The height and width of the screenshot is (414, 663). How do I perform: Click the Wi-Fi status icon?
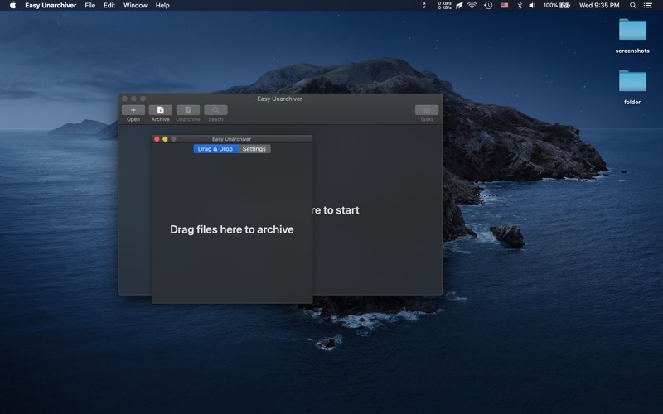[472, 6]
